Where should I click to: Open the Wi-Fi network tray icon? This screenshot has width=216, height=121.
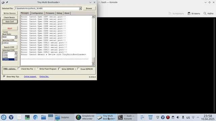[193, 118]
